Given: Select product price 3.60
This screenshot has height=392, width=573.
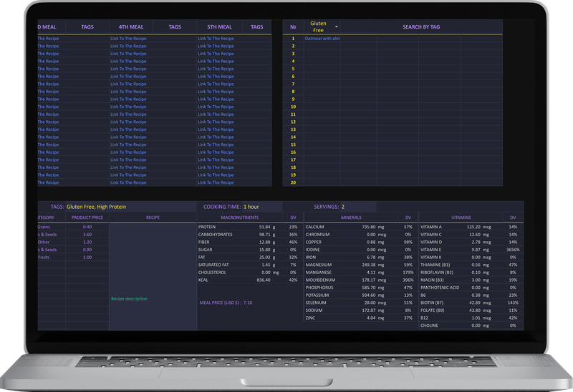Looking at the screenshot, I should point(87,235).
